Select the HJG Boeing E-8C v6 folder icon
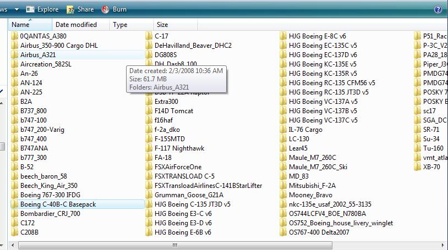The height and width of the screenshot is (250, 448). [283, 36]
